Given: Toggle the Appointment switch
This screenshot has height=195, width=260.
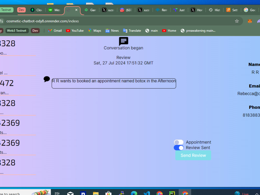Looking at the screenshot, I should tap(179, 142).
